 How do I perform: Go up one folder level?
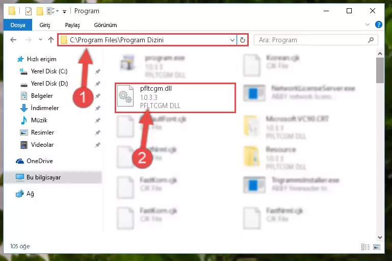coord(51,40)
